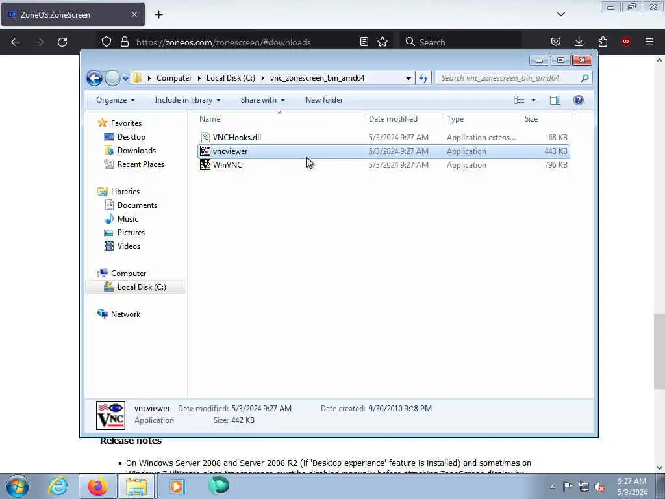Open the Firefox extensions icon
Image resolution: width=665 pixels, height=499 pixels.
(603, 42)
